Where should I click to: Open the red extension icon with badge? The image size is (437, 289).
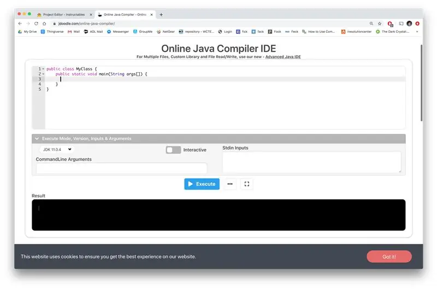[390, 24]
